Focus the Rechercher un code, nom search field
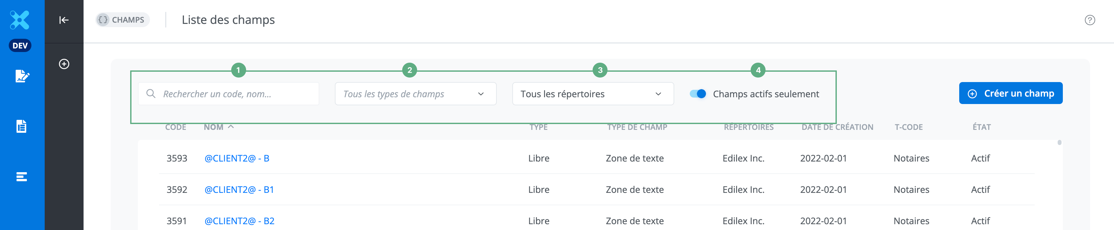This screenshot has width=1114, height=230. click(238, 94)
